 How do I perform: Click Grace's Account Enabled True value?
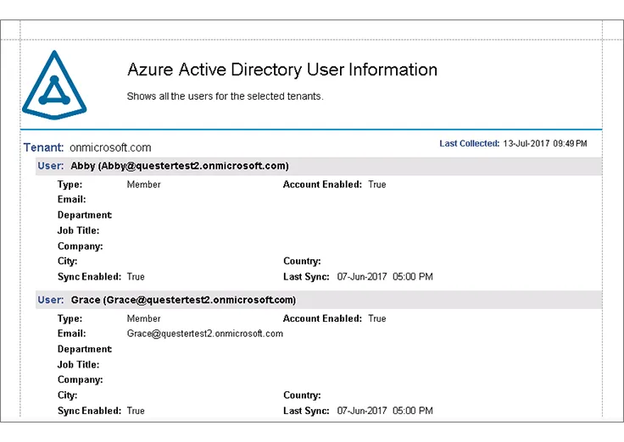pyautogui.click(x=377, y=318)
